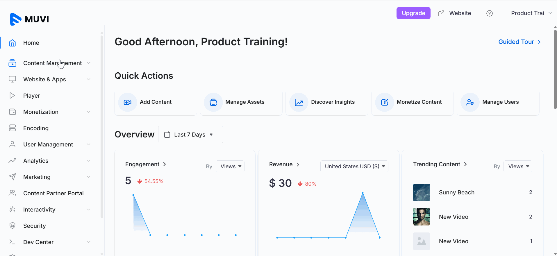
Task: Click the Add Content camera icon
Action: tap(127, 102)
